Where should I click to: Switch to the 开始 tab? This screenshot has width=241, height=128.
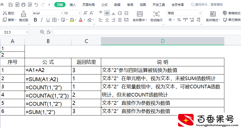click(60, 5)
